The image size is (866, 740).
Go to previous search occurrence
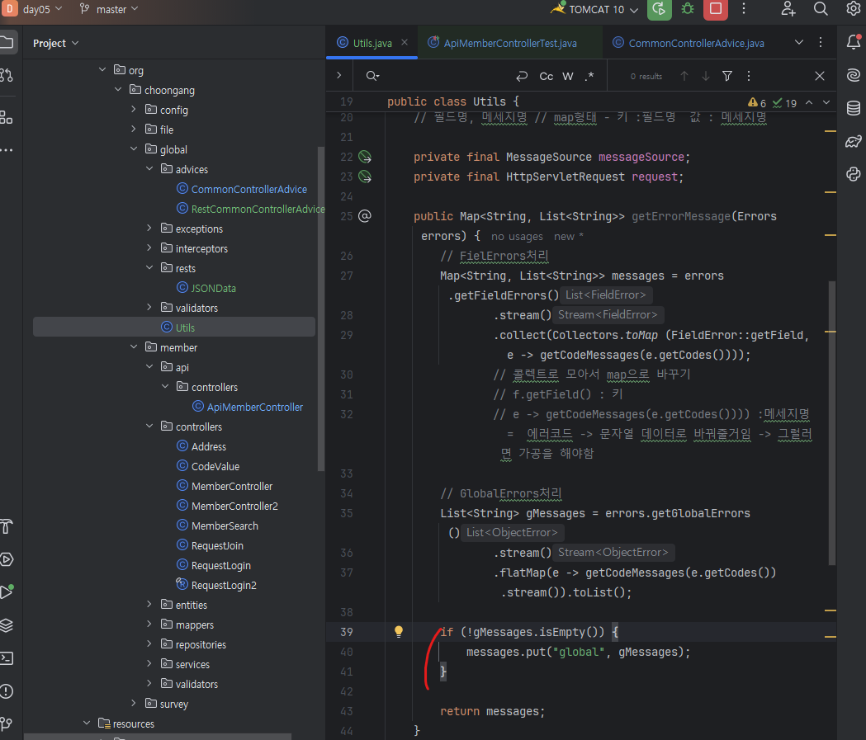click(684, 76)
